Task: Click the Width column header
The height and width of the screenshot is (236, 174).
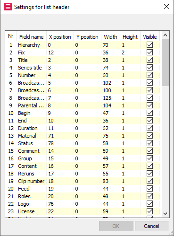Action: tap(110, 37)
